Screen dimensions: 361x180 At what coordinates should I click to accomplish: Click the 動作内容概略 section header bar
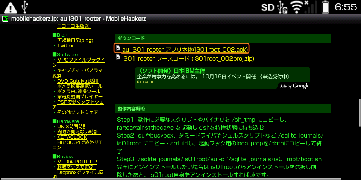click(222, 109)
